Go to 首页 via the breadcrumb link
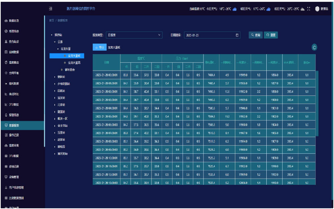 (x=51, y=20)
